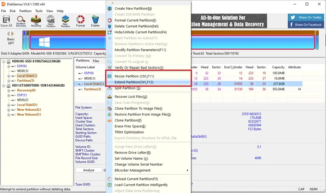Go to the next disk arrow

point(13,34)
